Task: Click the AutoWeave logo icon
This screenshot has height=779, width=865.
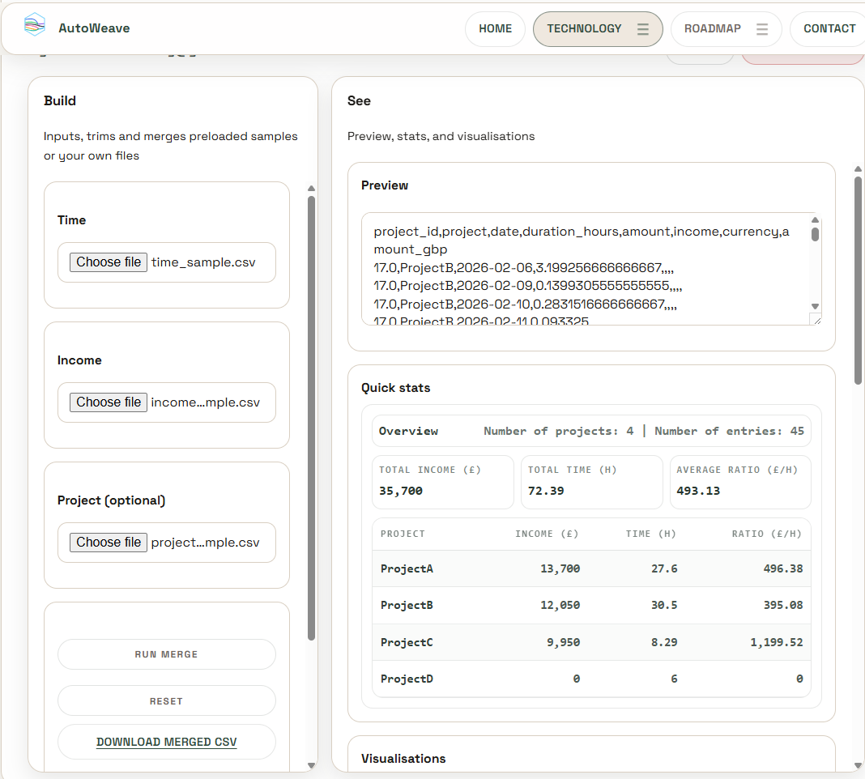Action: pos(34,25)
